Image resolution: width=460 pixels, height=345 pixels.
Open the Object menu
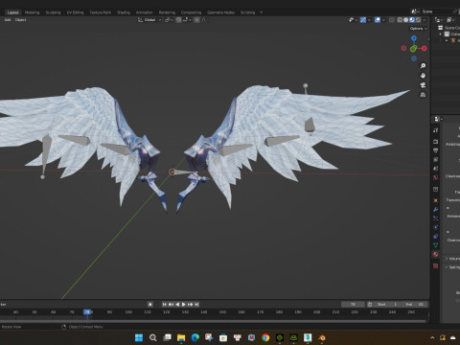(x=20, y=20)
